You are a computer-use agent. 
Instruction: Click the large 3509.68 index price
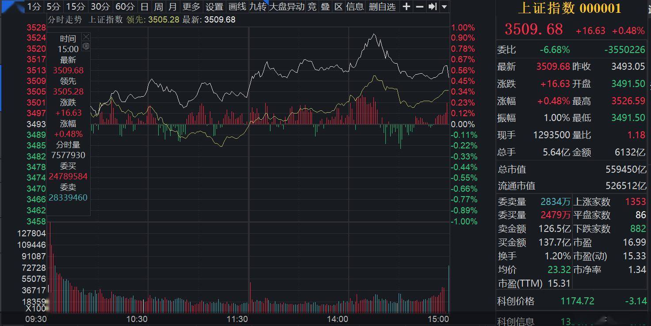click(534, 30)
